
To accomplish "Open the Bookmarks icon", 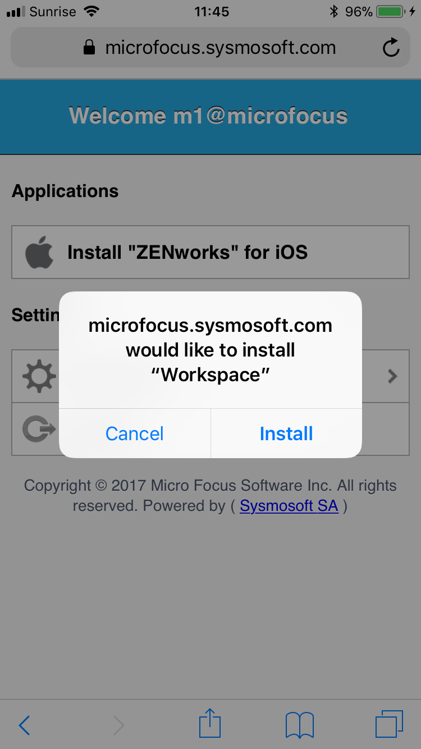I will 299,724.
